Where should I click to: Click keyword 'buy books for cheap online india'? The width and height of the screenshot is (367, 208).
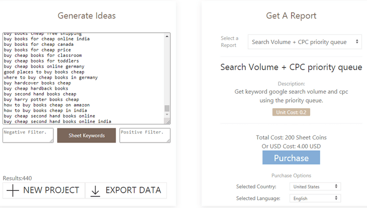point(47,39)
